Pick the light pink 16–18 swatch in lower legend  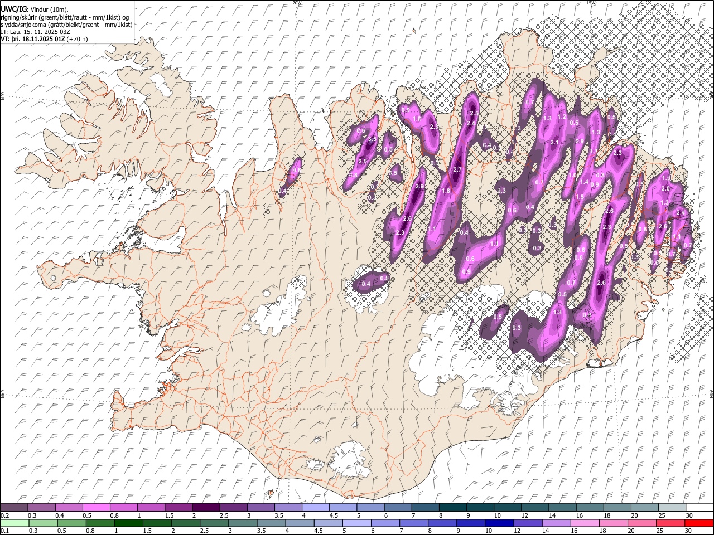584,523
